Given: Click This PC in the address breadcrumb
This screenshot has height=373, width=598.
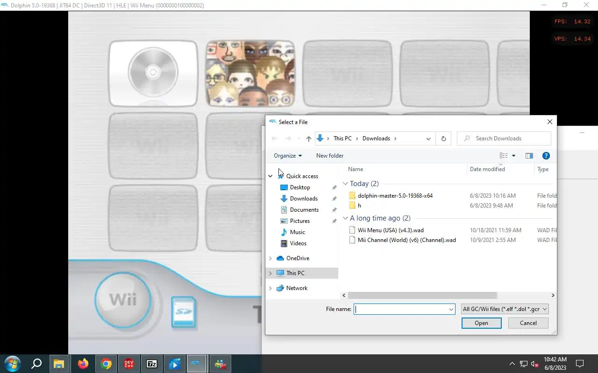Looking at the screenshot, I should click(342, 138).
